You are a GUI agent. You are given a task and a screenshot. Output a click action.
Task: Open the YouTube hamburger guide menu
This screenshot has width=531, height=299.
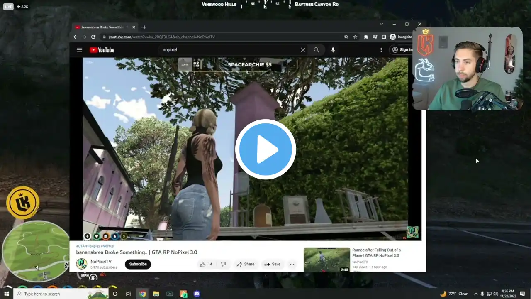click(79, 50)
